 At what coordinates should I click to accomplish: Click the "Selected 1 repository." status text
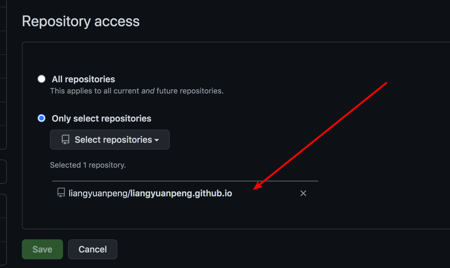pyautogui.click(x=88, y=165)
